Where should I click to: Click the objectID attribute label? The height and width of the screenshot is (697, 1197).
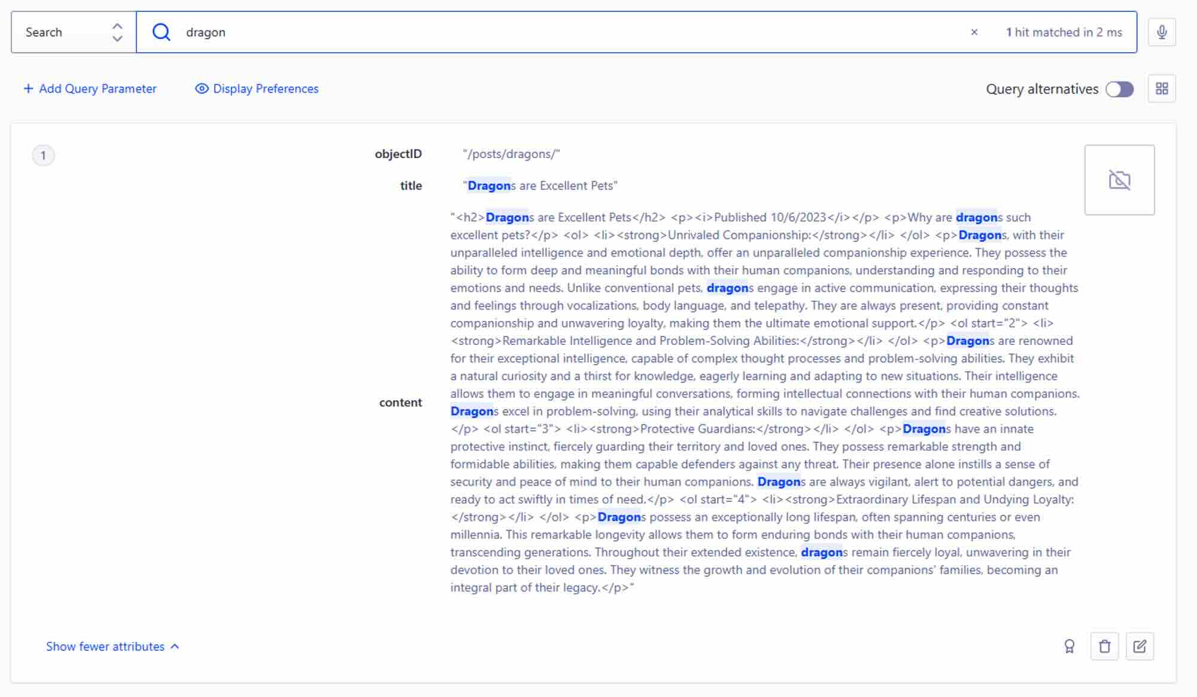398,154
